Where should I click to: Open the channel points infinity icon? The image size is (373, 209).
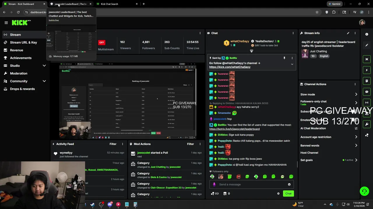point(215,194)
